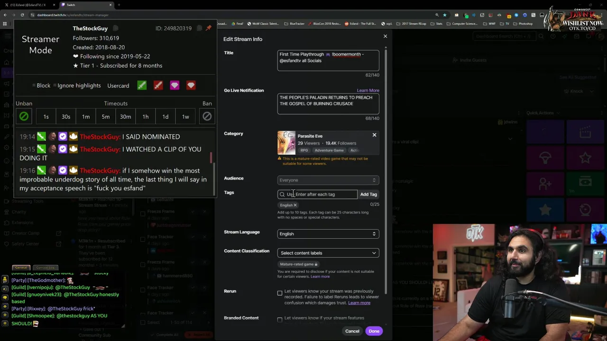This screenshot has height=341, width=607.
Task: Apply the 1d timeout
Action: [166, 117]
